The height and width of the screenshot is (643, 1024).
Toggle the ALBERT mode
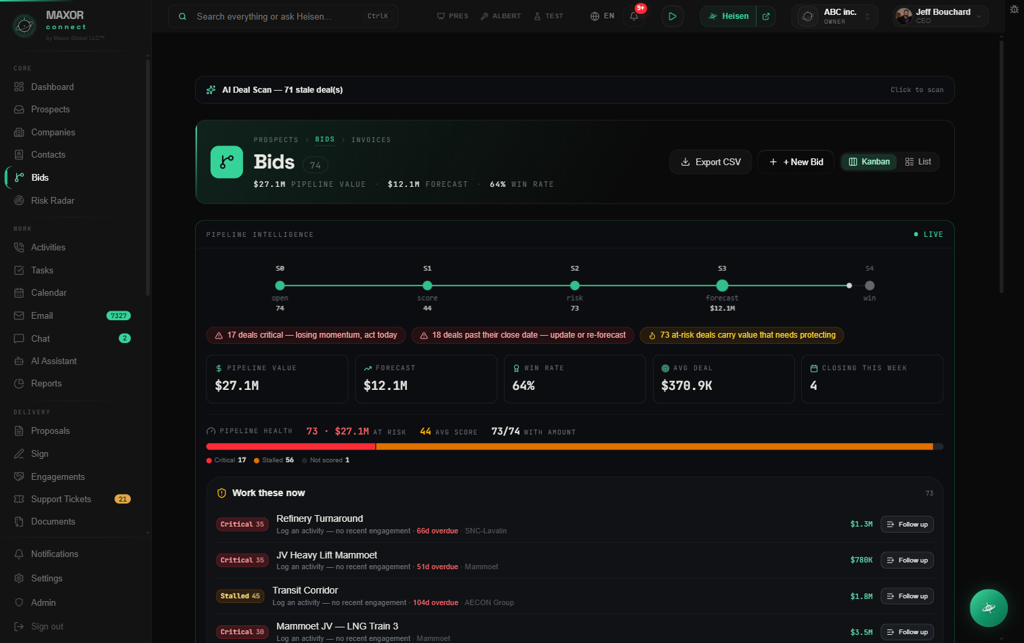pyautogui.click(x=500, y=16)
